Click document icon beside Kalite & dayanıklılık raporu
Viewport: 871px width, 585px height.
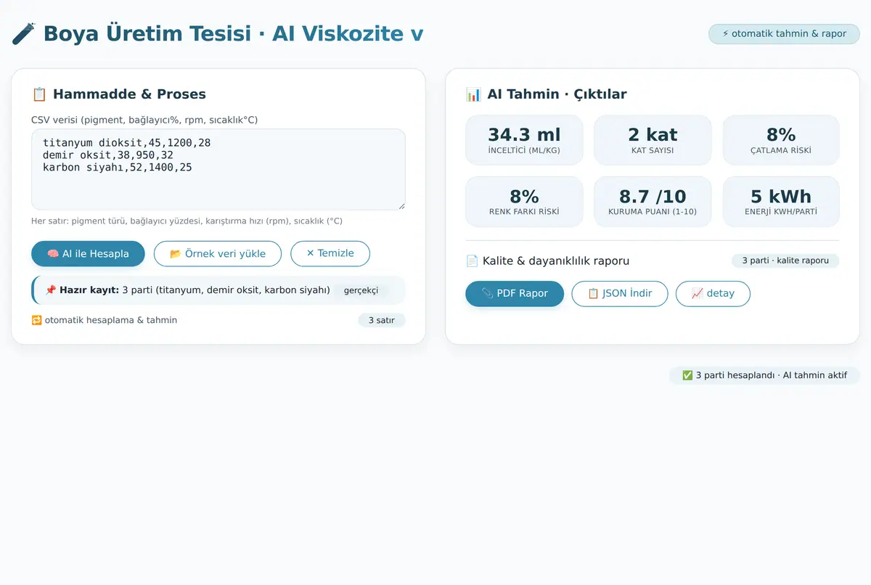472,261
